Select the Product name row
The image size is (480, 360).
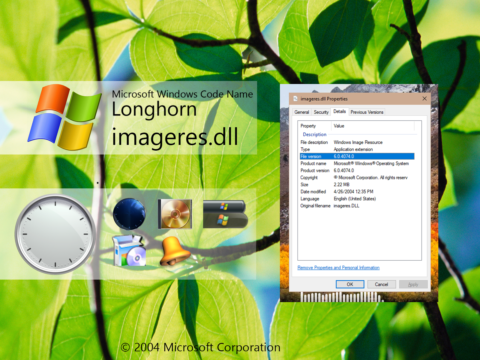pos(357,163)
